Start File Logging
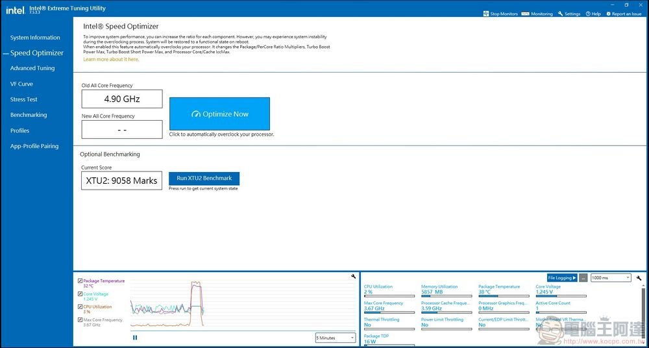This screenshot has height=348, width=649. click(561, 278)
